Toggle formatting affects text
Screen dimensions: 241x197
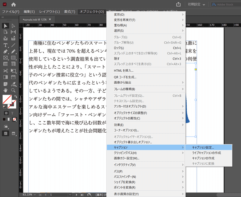coord(12,113)
